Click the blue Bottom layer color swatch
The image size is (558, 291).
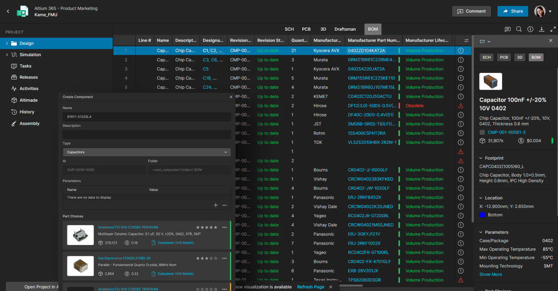(482, 215)
